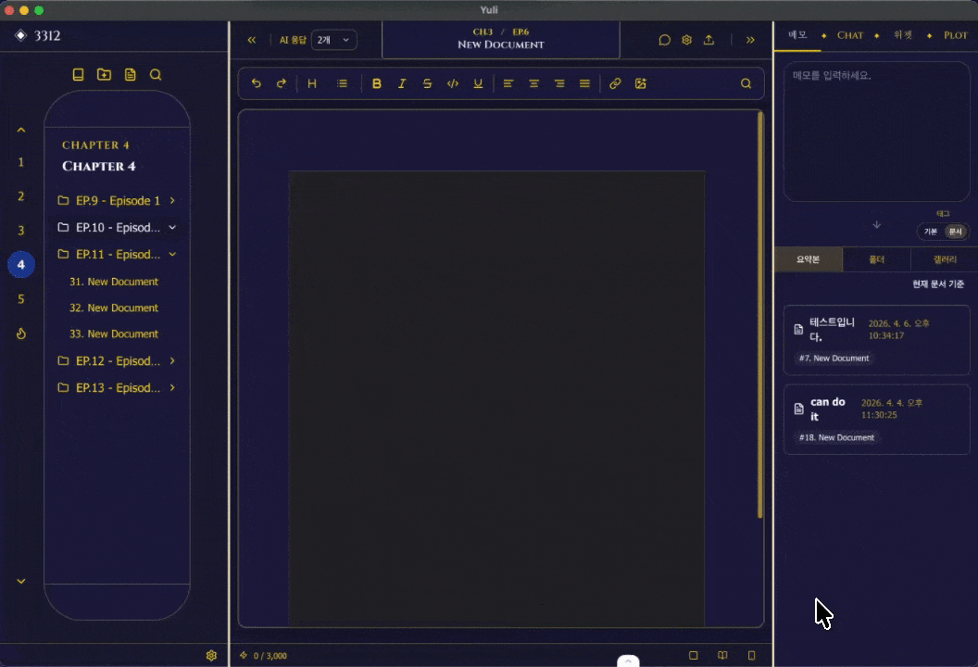The image size is (978, 667).
Task: Select the highlighted chapter 4 button
Action: pos(21,265)
